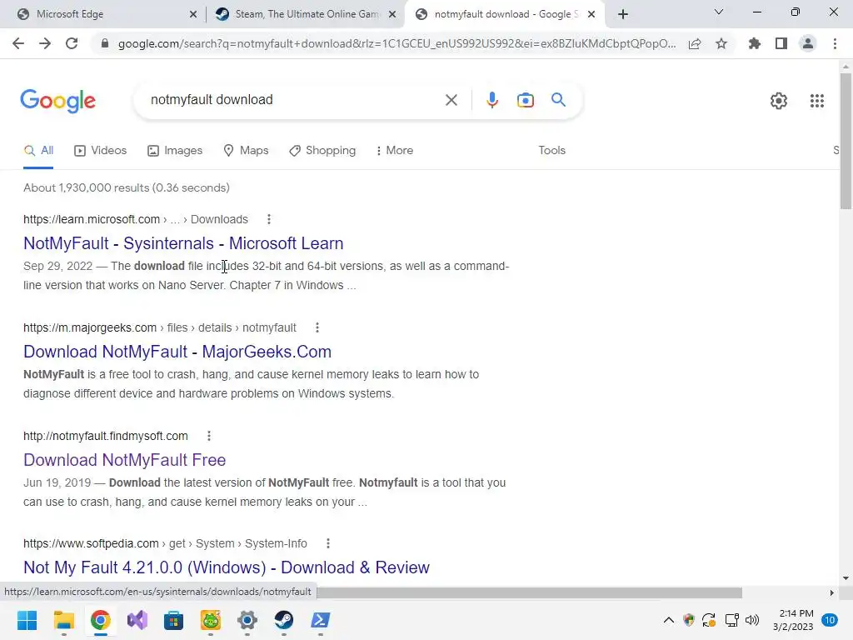
Task: Open options for majorgeeks result
Action: pyautogui.click(x=317, y=327)
